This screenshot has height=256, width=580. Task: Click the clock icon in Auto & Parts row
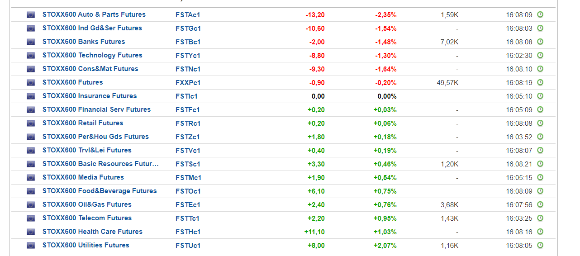coord(540,14)
